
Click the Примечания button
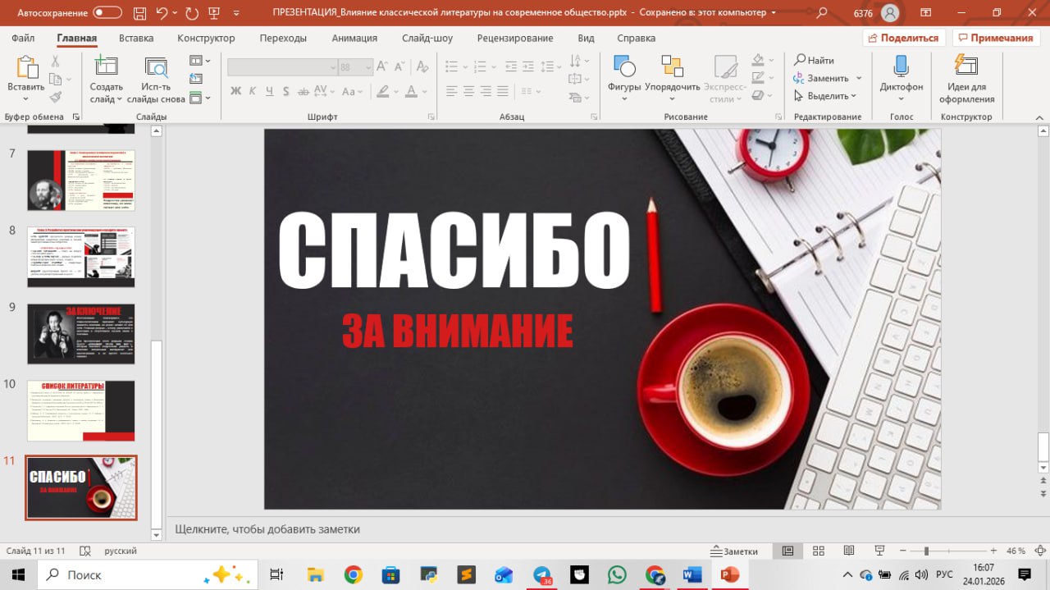(996, 38)
